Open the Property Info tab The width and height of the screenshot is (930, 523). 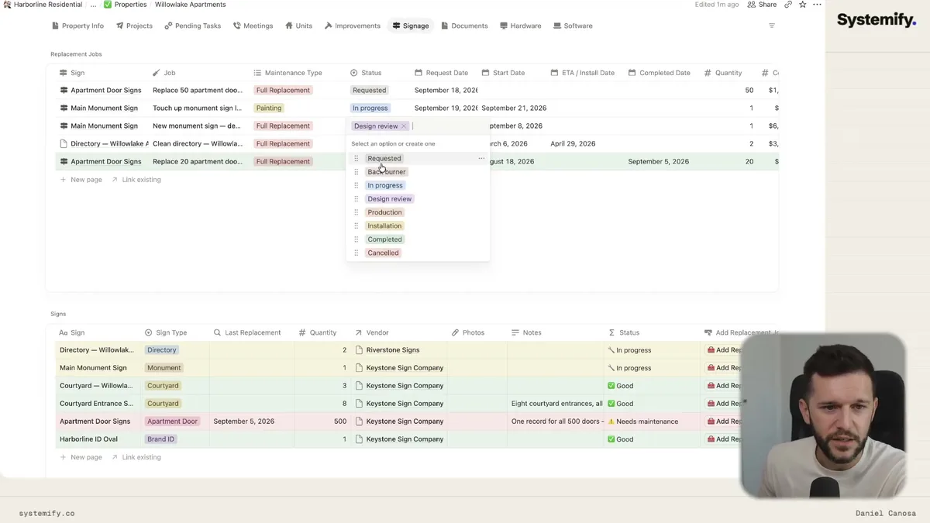tap(77, 26)
